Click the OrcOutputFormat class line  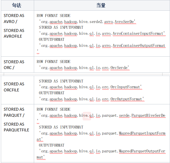[x=91, y=99]
